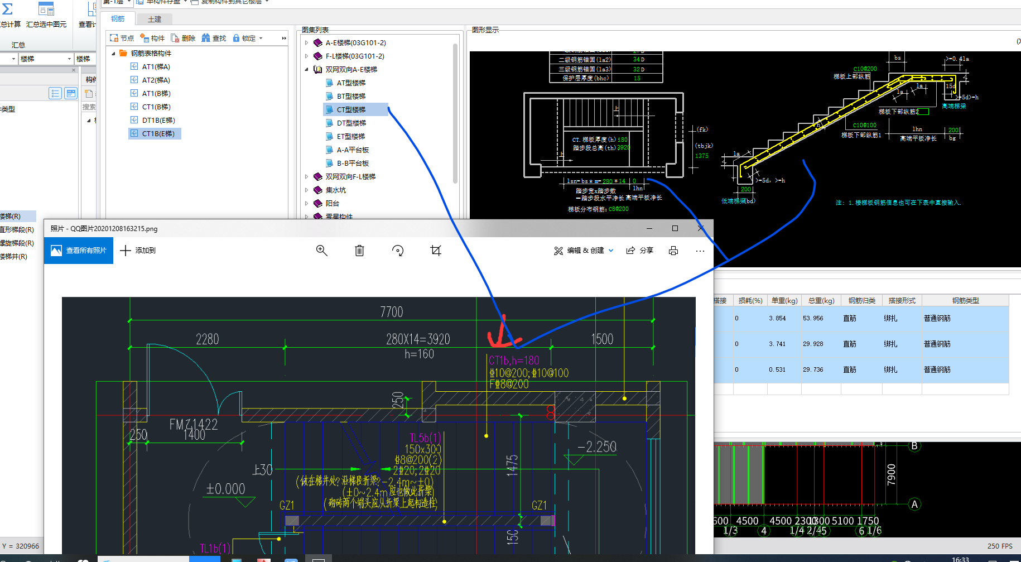Click the 钢筋类型 column header
Image resolution: width=1021 pixels, height=562 pixels.
(965, 300)
